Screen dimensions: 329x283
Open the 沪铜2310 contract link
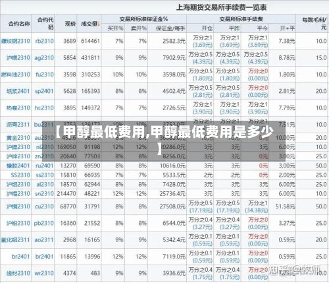pyautogui.click(x=18, y=206)
